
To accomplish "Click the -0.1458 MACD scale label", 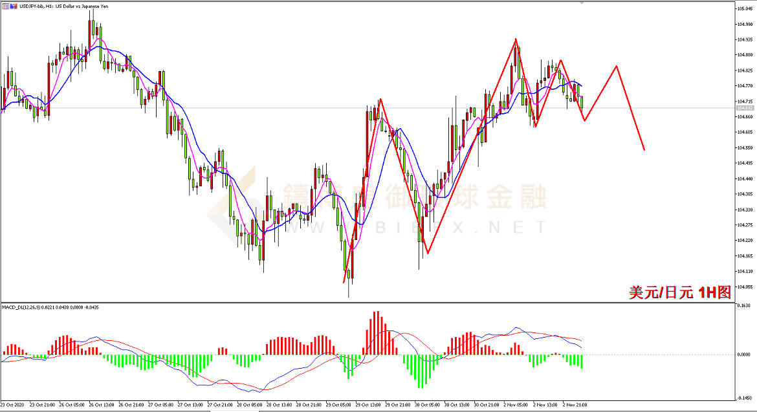I will pyautogui.click(x=744, y=398).
